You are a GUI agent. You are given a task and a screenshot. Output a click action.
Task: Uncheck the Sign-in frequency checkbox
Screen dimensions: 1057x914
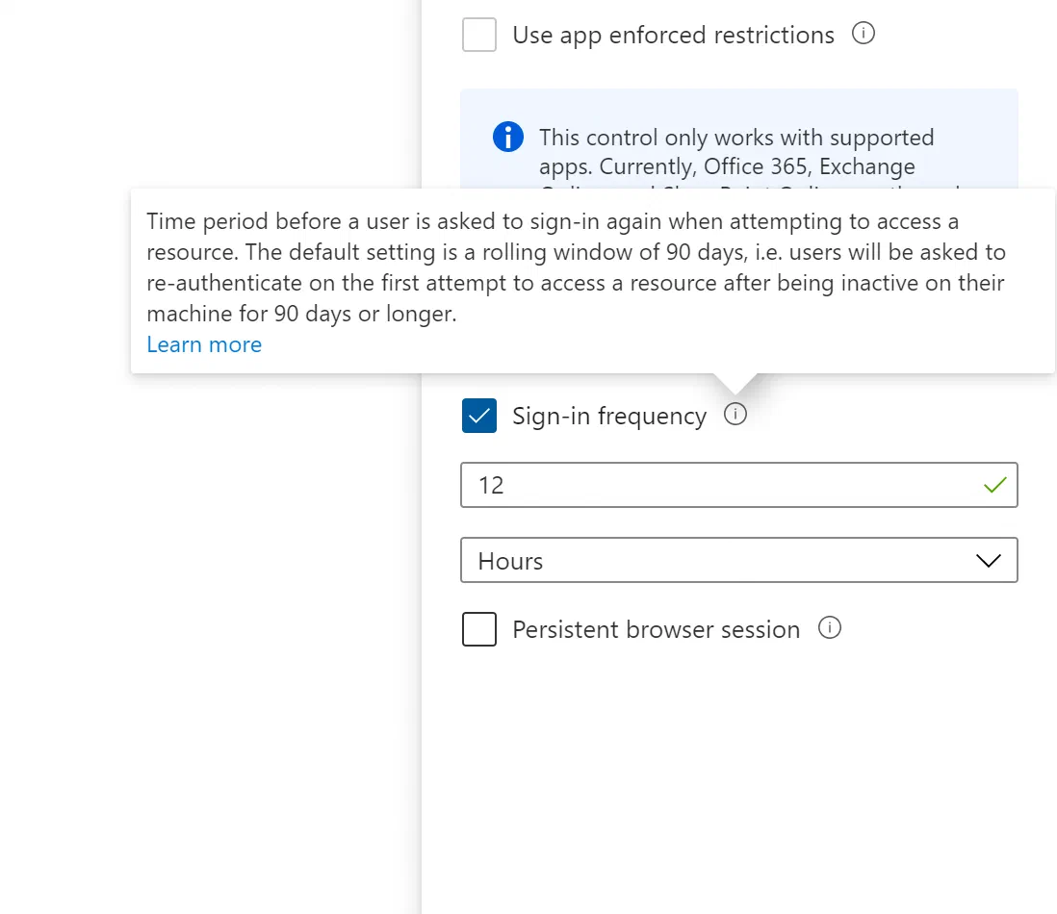click(479, 416)
